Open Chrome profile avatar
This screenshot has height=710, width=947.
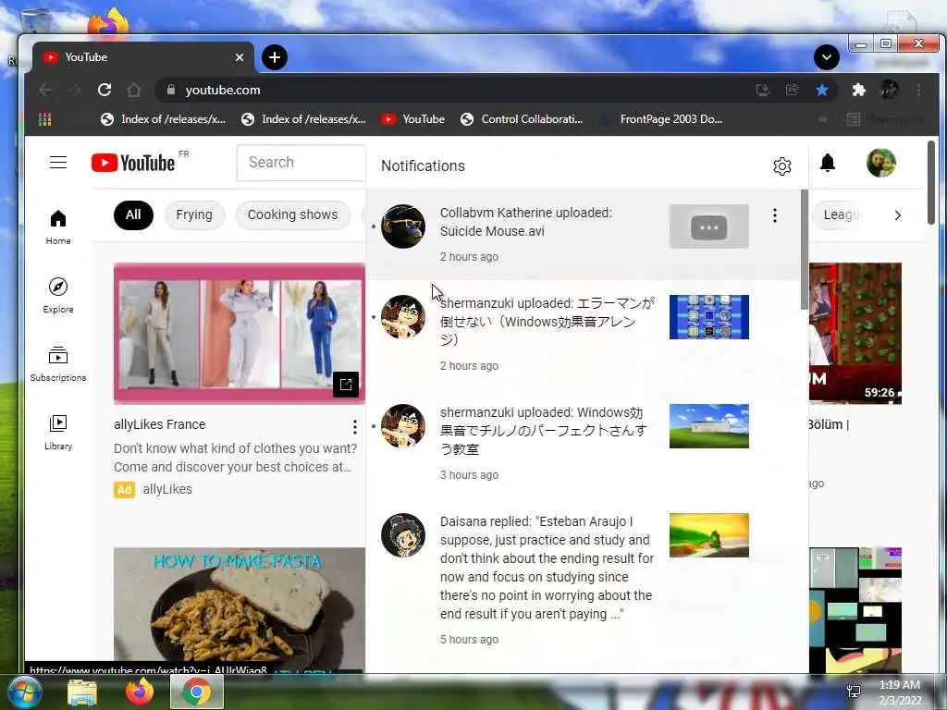point(889,90)
